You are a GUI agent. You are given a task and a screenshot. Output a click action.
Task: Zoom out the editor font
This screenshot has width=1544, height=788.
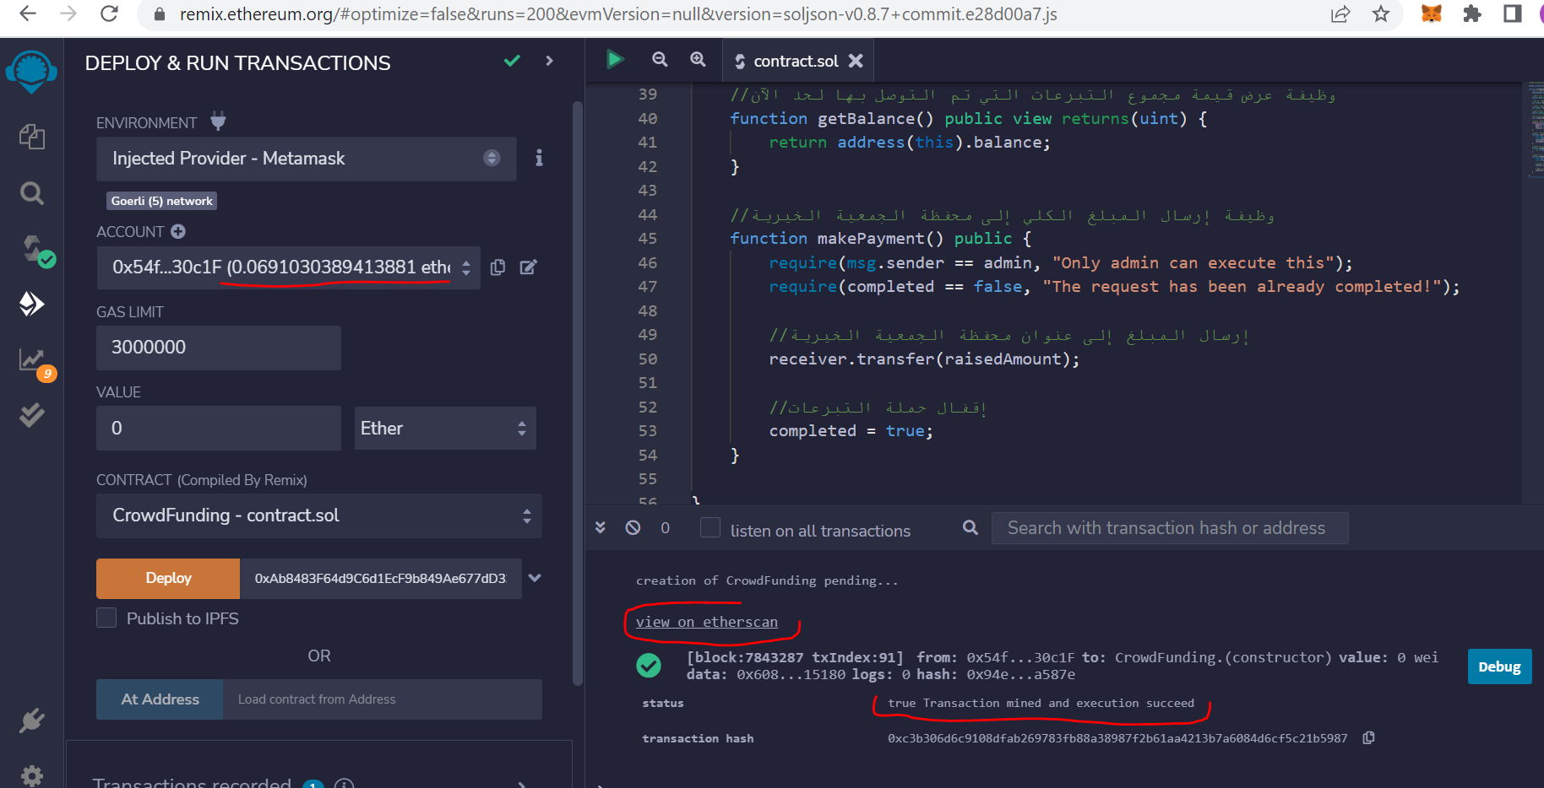click(x=660, y=59)
